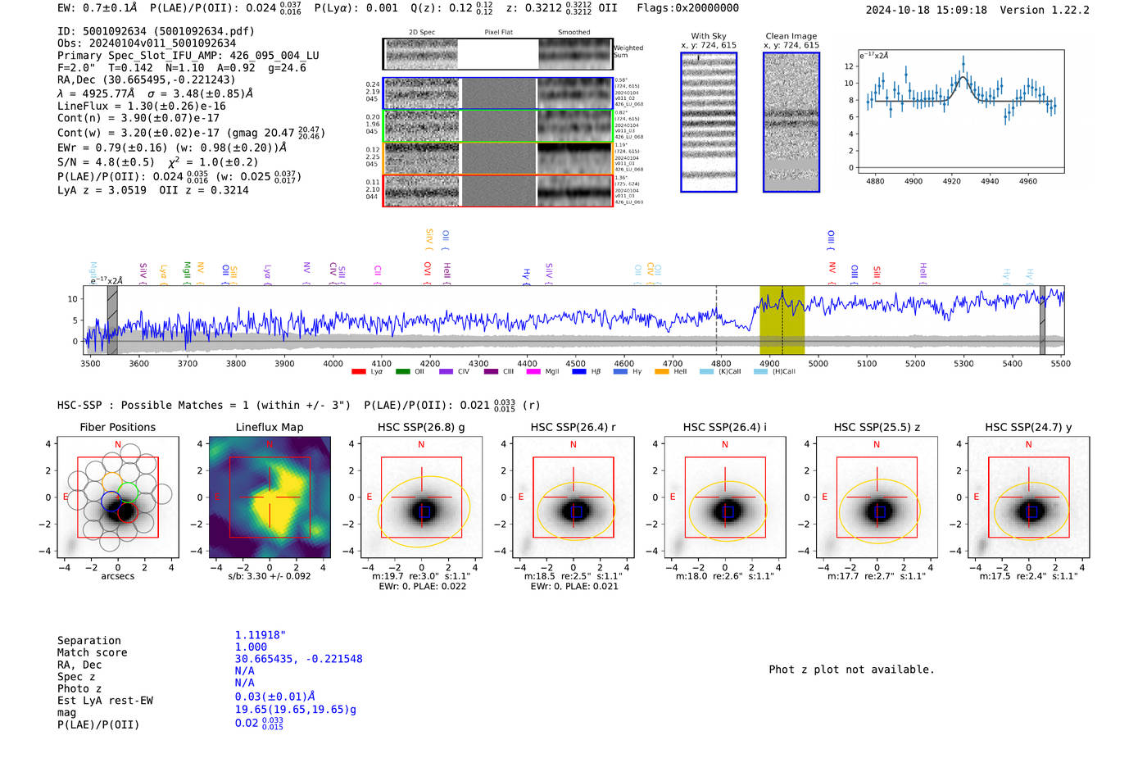The image size is (1147, 781).
Task: Click the EW: 0.7±0.1Å header value
Action: 97,7
